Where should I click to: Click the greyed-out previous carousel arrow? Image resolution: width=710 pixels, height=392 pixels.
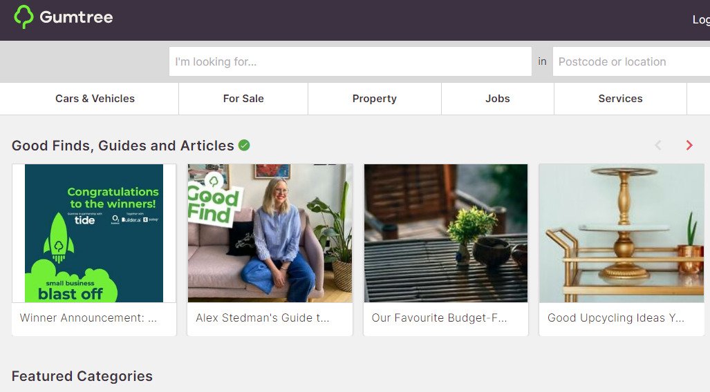click(x=658, y=145)
